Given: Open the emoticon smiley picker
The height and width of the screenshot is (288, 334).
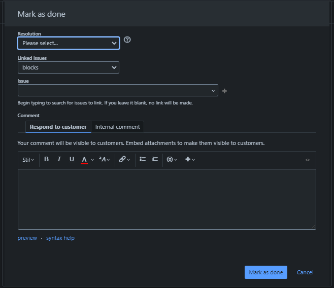Looking at the screenshot, I should (172, 159).
